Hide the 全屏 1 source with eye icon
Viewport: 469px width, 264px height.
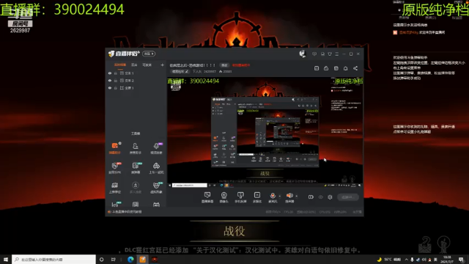pyautogui.click(x=110, y=88)
